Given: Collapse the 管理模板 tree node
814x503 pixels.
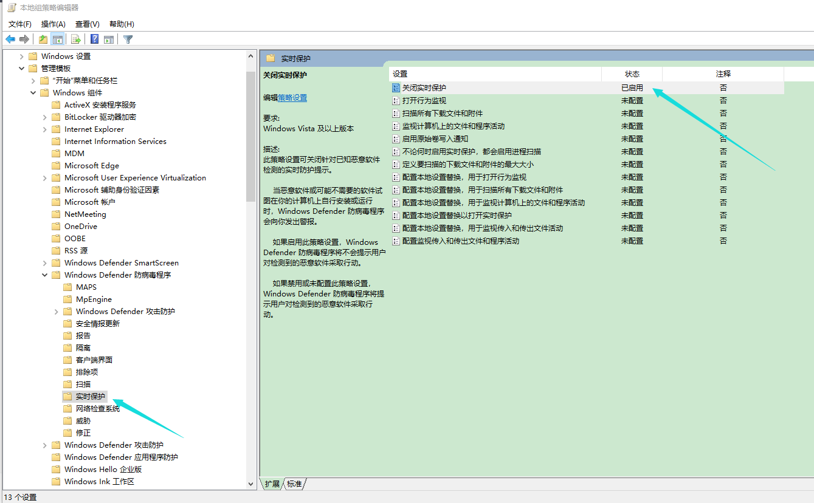Looking at the screenshot, I should (21, 69).
